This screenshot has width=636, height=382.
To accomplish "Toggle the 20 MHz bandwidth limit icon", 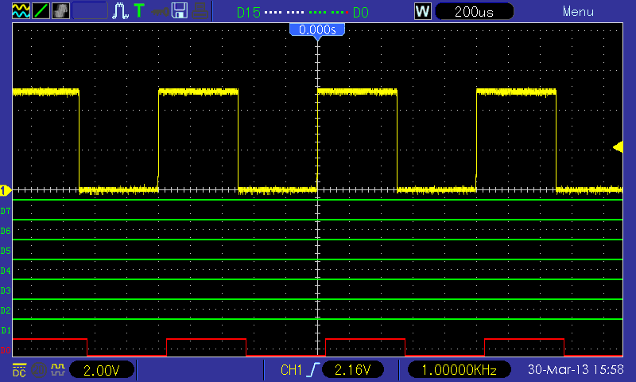I will [x=39, y=370].
